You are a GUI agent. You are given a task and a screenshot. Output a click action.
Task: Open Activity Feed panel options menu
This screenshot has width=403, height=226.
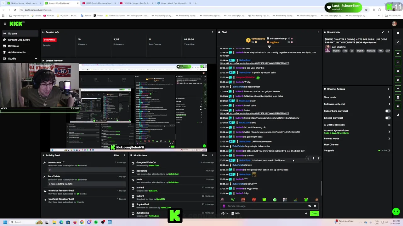click(124, 155)
